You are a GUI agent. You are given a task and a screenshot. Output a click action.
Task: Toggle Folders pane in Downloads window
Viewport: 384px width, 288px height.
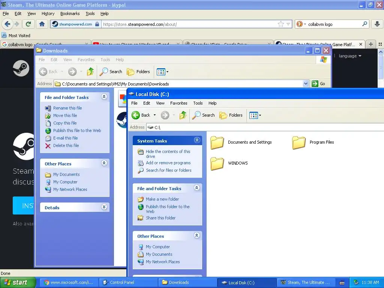tap(138, 72)
